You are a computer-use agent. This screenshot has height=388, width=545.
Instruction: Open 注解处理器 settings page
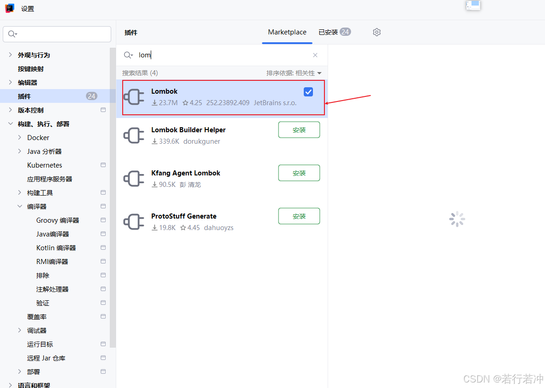[52, 289]
